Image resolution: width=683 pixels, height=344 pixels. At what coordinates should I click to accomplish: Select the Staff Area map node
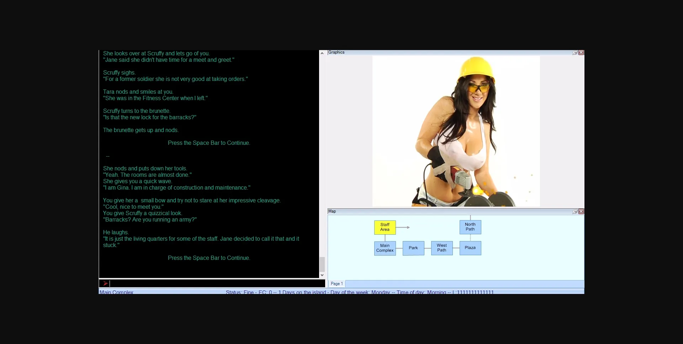(x=385, y=227)
